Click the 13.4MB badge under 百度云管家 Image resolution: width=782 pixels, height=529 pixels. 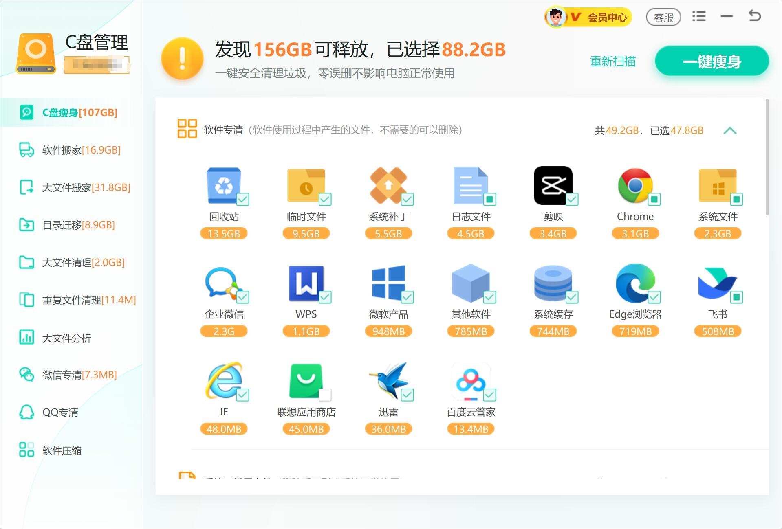click(471, 429)
